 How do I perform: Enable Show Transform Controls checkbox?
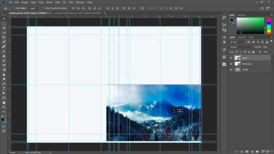43,8
